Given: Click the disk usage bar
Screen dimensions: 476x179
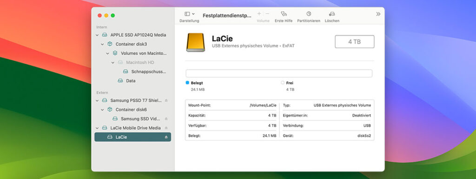Looking at the screenshot, I should click(x=279, y=73).
